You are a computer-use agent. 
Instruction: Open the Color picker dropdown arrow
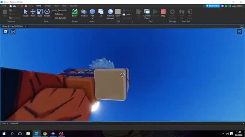pyautogui.click(x=118, y=19)
